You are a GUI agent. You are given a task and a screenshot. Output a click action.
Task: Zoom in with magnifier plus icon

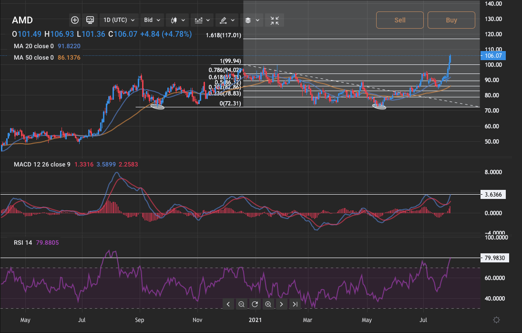point(268,304)
